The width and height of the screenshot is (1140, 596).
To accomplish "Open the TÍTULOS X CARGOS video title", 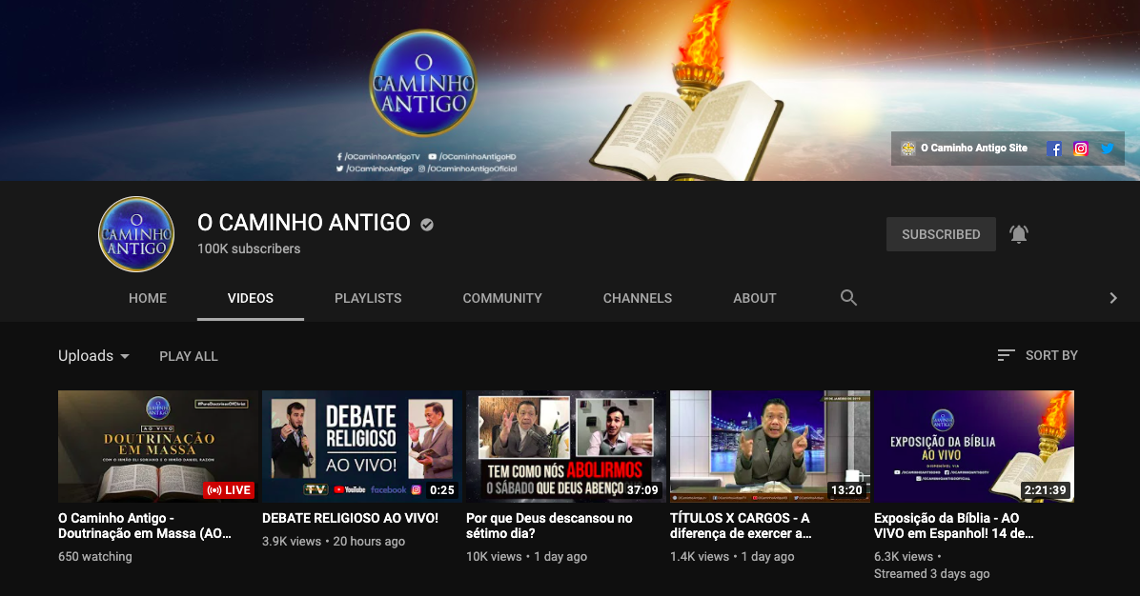I will click(741, 526).
